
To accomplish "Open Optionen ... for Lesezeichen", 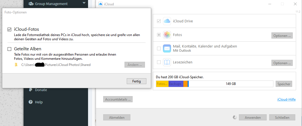I will point(282,63).
